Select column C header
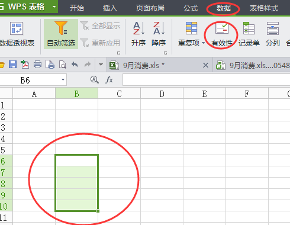 (120, 94)
